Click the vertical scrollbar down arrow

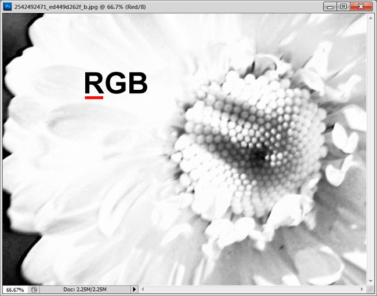371,281
